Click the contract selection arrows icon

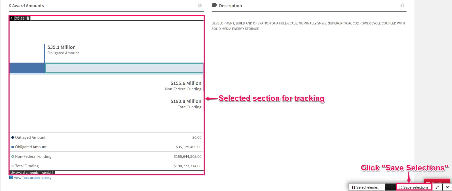(x=22, y=18)
